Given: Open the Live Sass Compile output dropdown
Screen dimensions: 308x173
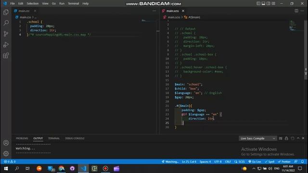Looking at the screenshot, I should (x=258, y=138).
